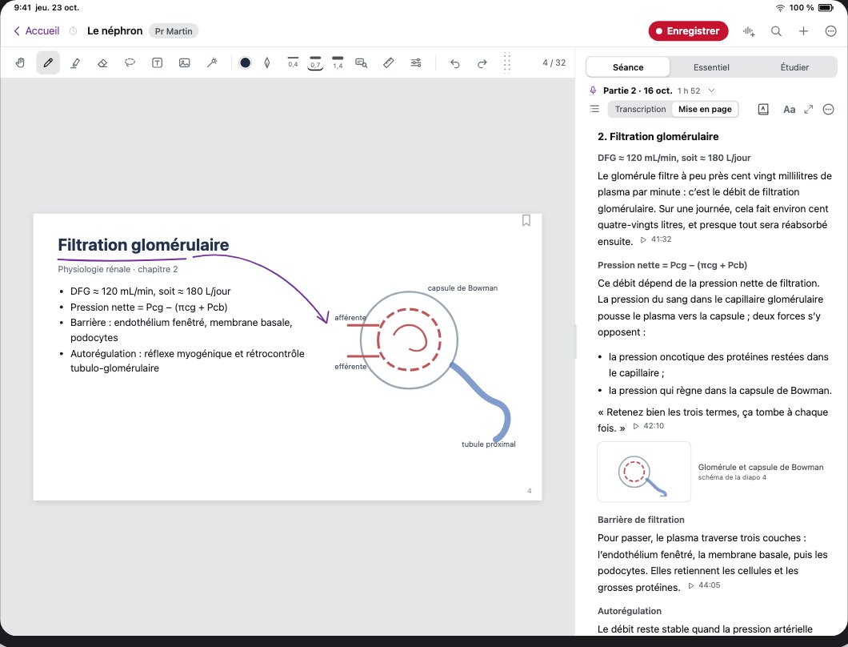The image size is (848, 647).
Task: Click the battery indicator in status bar
Action: point(826,7)
